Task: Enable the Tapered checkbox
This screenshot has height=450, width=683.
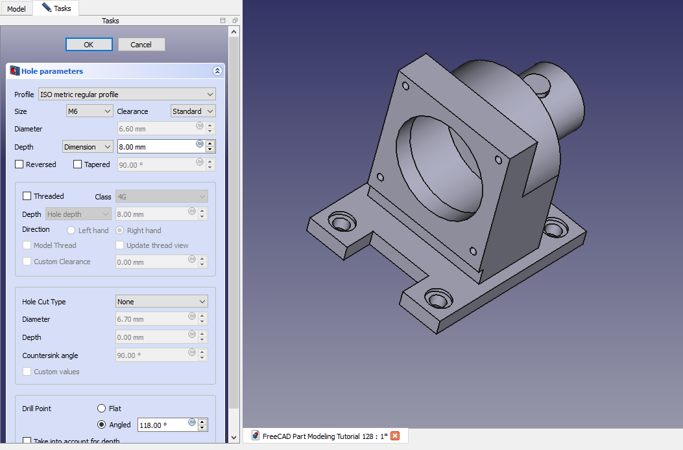Action: point(78,164)
